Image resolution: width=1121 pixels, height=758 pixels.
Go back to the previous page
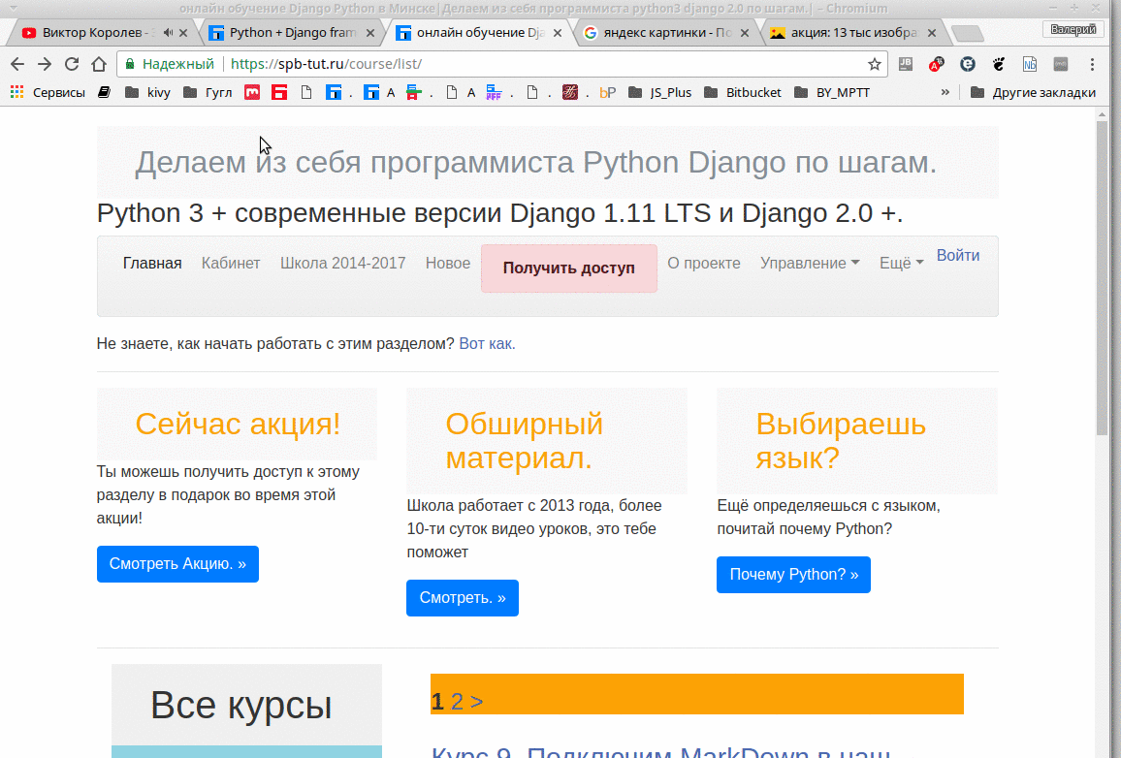pos(17,64)
